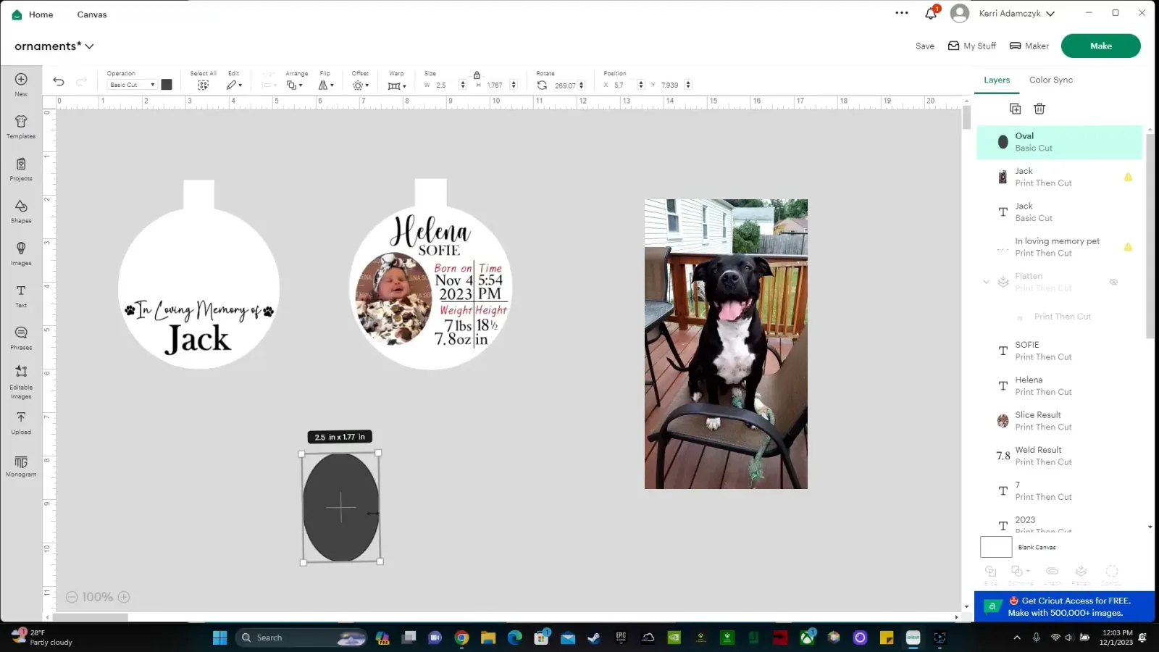This screenshot has width=1159, height=652.
Task: Toggle the size lock icon
Action: tap(477, 75)
